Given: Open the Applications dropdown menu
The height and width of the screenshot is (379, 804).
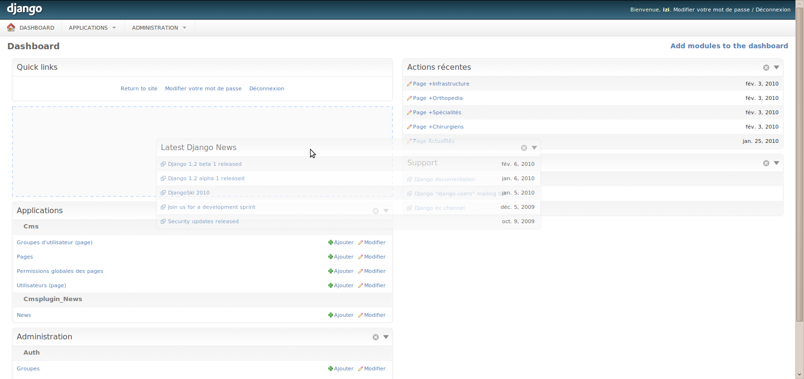Looking at the screenshot, I should (x=92, y=28).
